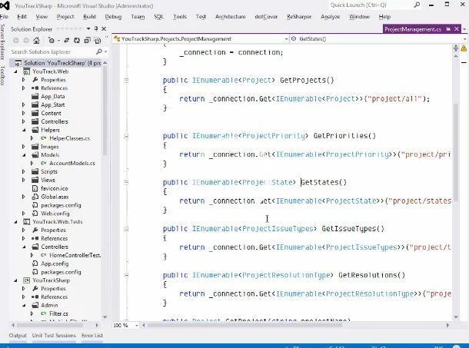Image resolution: width=469 pixels, height=348 pixels.
Task: Open the Architecture menu
Action: [231, 16]
